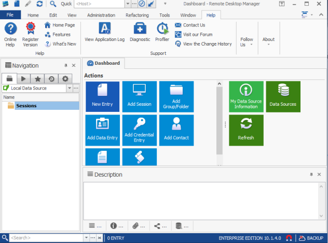Image resolution: width=328 pixels, height=243 pixels.
Task: Open the Window ribbon tab
Action: point(188,15)
